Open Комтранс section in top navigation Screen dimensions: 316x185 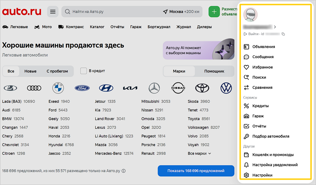click(71, 27)
